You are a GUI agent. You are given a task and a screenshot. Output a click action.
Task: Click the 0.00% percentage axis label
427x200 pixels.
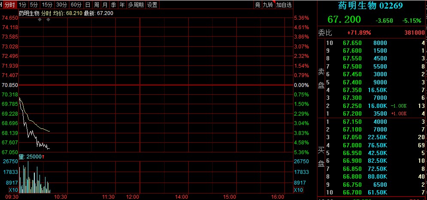tap(301, 85)
